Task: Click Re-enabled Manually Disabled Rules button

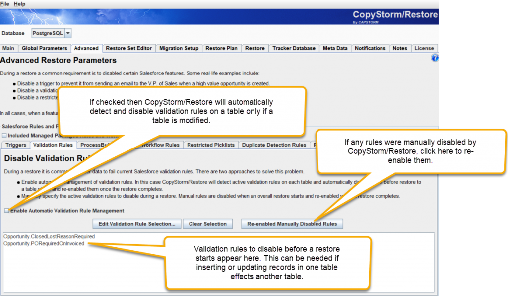Action: pos(292,224)
